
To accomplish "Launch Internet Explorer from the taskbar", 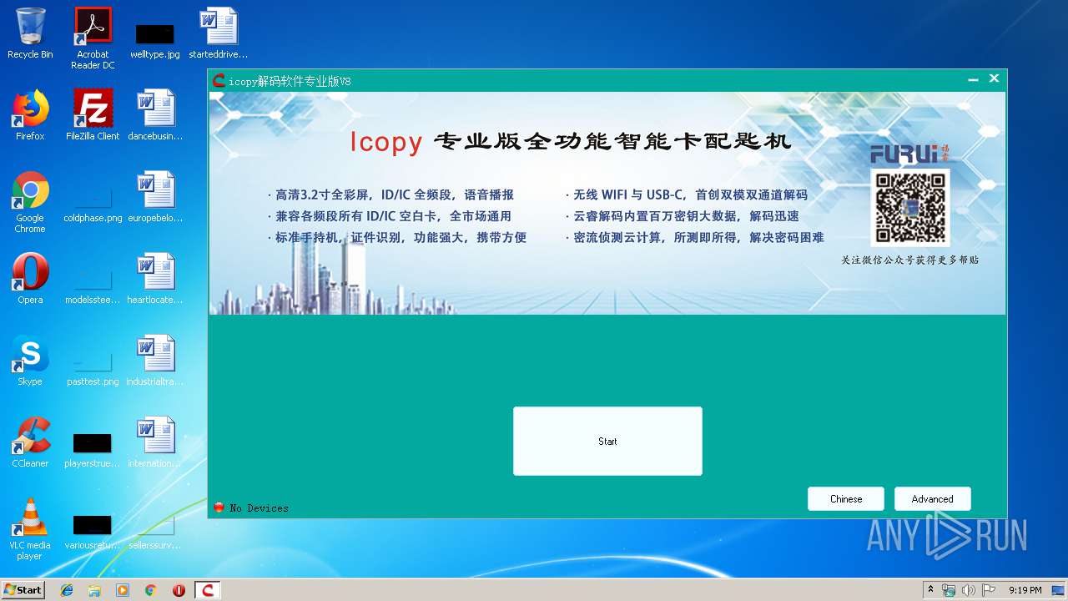I will click(67, 590).
